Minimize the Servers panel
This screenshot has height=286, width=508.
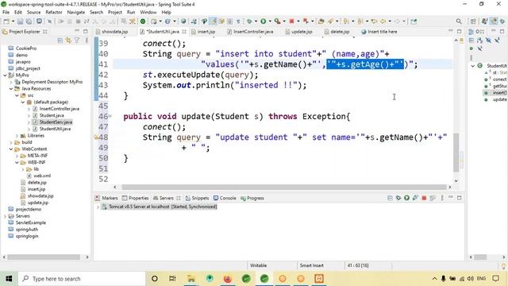(x=451, y=197)
